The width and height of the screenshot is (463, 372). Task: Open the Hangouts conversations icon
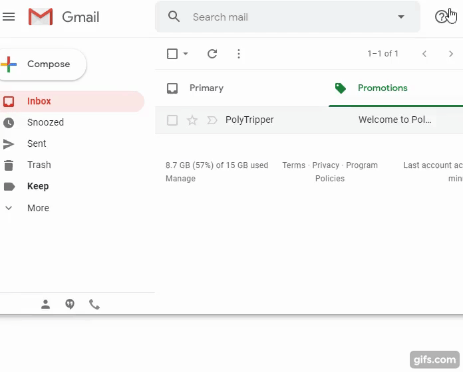70,304
